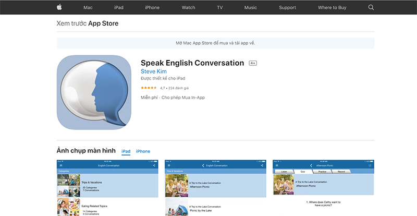The height and width of the screenshot is (216, 417).
Task: Open the Mac menu item
Action: [x=88, y=7]
